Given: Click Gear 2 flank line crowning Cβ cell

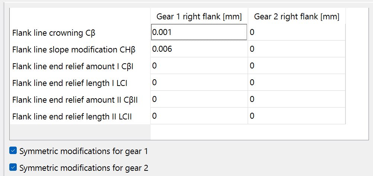Looking at the screenshot, I should [296, 32].
